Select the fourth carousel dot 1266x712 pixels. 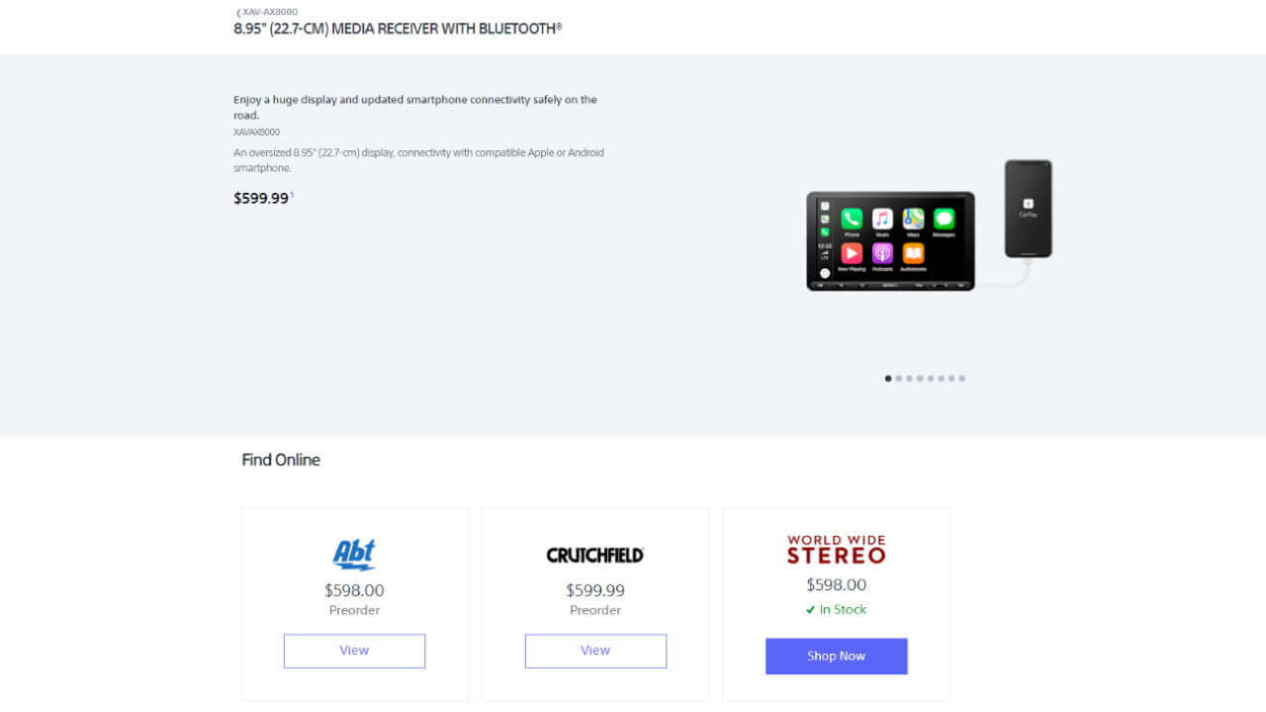click(920, 378)
